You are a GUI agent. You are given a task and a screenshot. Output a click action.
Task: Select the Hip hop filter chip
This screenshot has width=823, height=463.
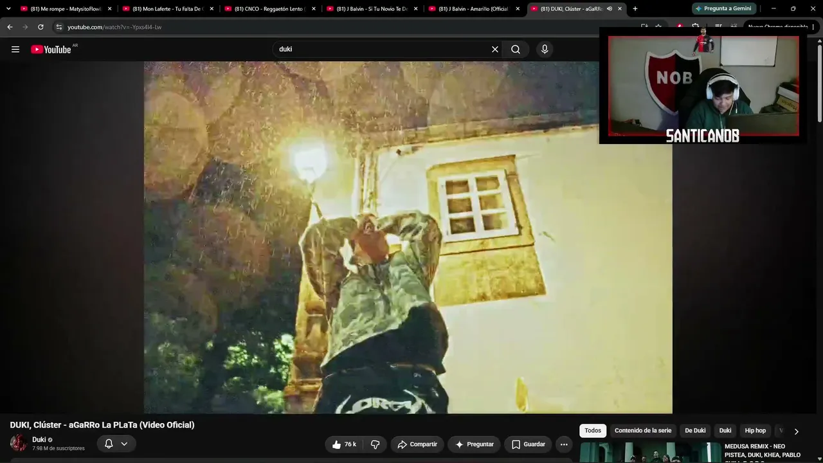click(755, 431)
